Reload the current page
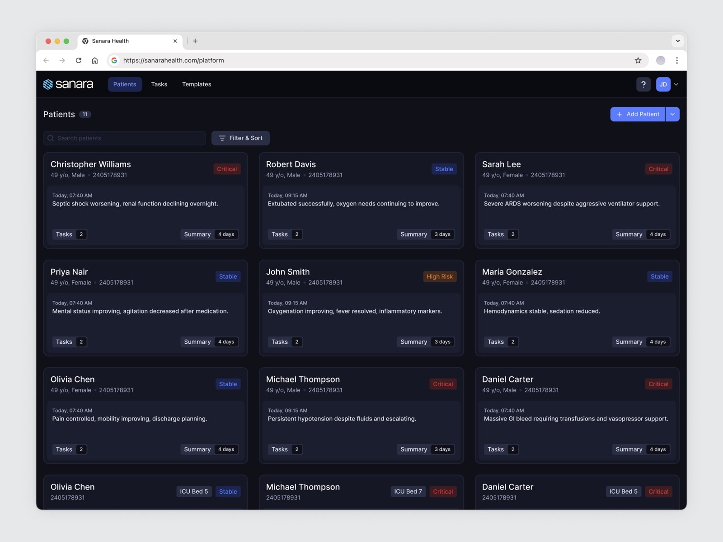 point(79,61)
